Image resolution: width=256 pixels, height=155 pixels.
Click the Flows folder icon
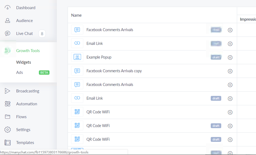8,117
